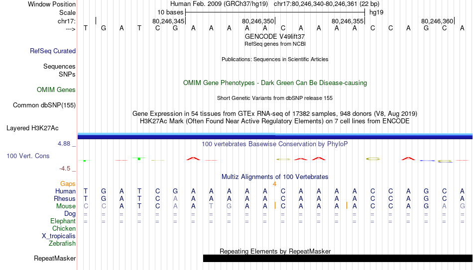Click the RefSeq Curated track label

[52, 51]
